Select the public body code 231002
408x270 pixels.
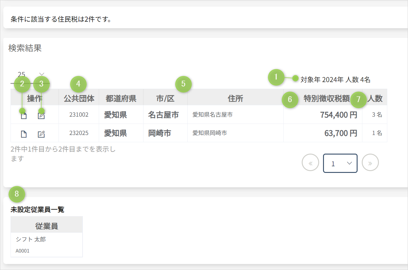79,115
